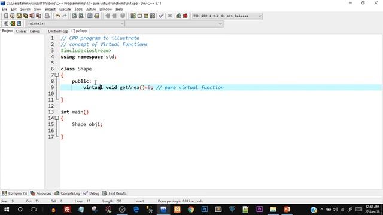
Task: Switch to the Project sidebar tab
Action: (7, 31)
